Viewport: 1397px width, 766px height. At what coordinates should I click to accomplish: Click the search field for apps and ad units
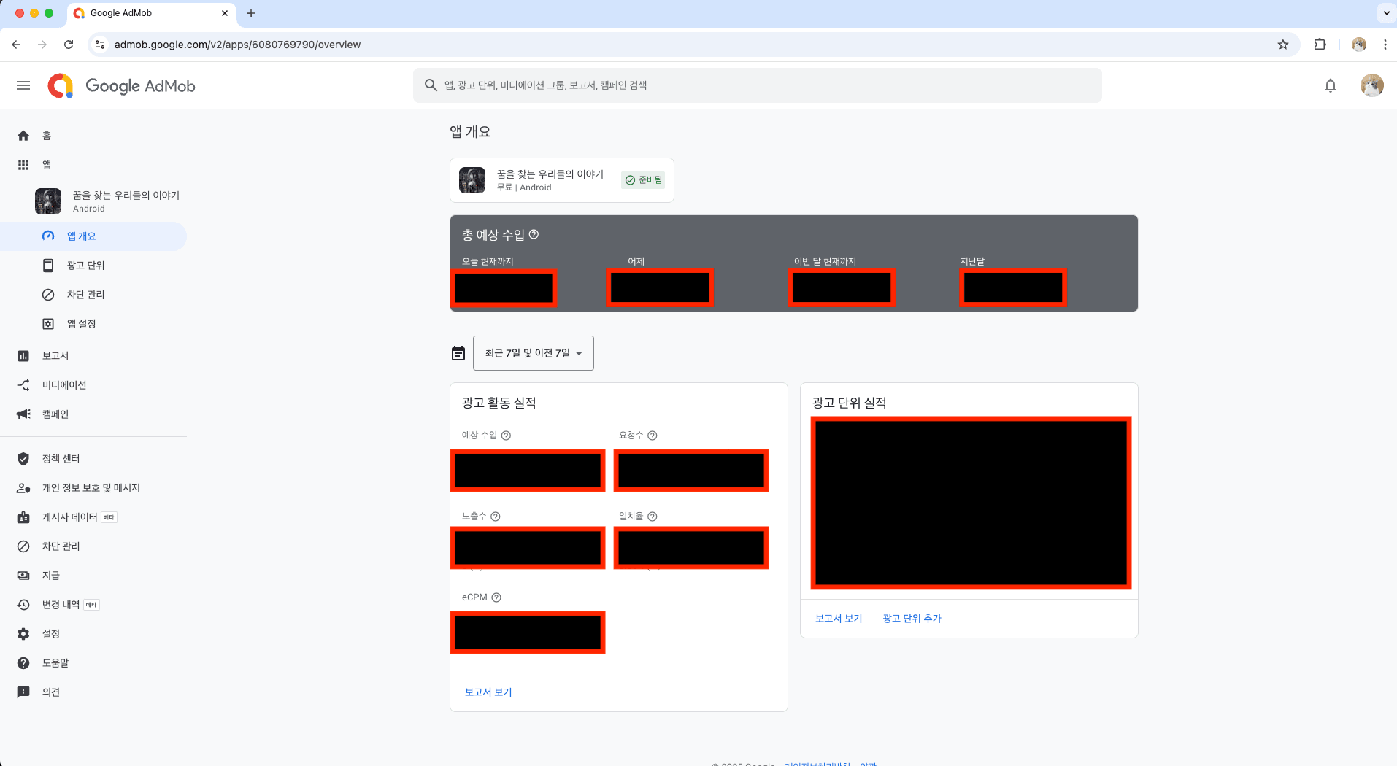pyautogui.click(x=758, y=85)
